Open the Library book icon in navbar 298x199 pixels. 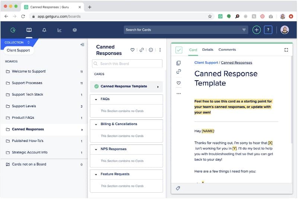click(x=29, y=30)
